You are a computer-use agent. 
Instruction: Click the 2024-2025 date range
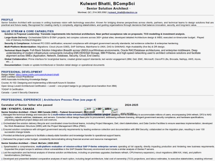(131, 105)
